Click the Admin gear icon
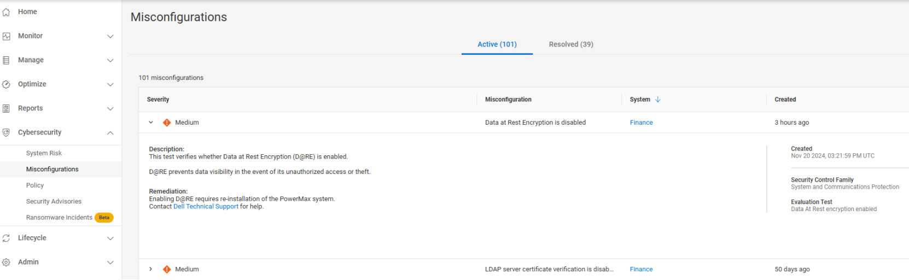The height and width of the screenshot is (280, 909). [6, 262]
